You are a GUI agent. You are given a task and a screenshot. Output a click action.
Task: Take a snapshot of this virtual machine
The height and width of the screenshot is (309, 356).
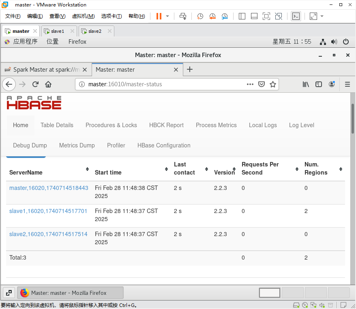200,16
